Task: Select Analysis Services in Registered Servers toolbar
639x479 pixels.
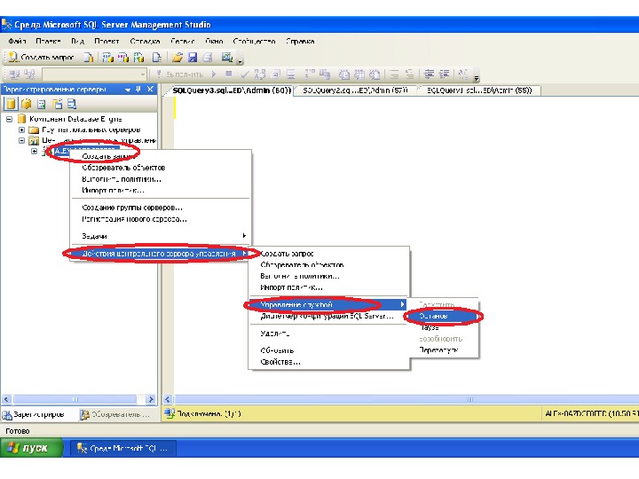Action: pos(27,105)
